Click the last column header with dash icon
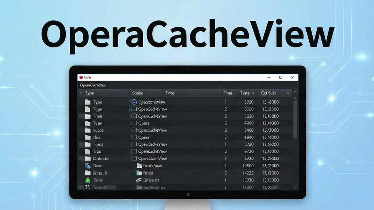 275,93
